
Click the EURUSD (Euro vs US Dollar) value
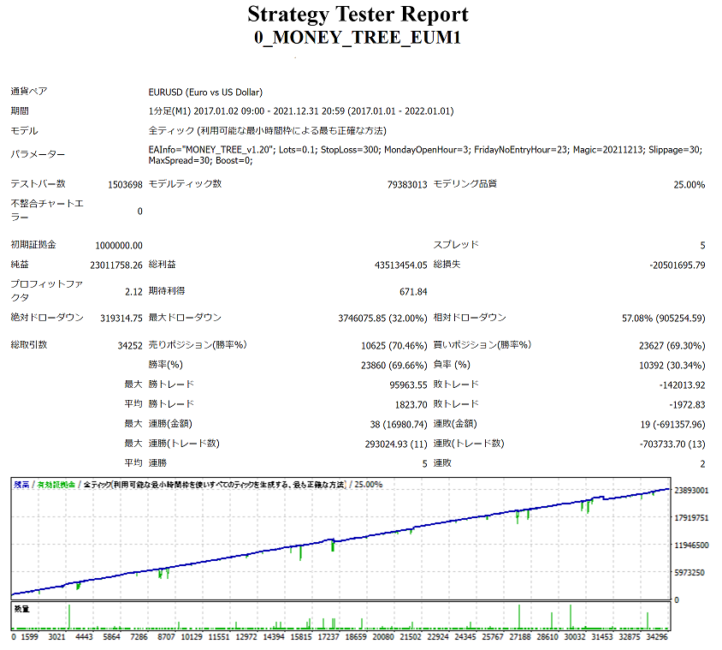pyautogui.click(x=205, y=92)
